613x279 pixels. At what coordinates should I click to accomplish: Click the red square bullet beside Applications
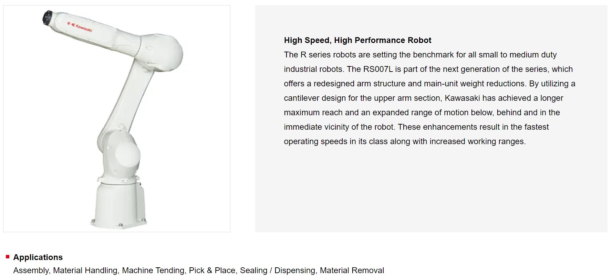coord(8,257)
